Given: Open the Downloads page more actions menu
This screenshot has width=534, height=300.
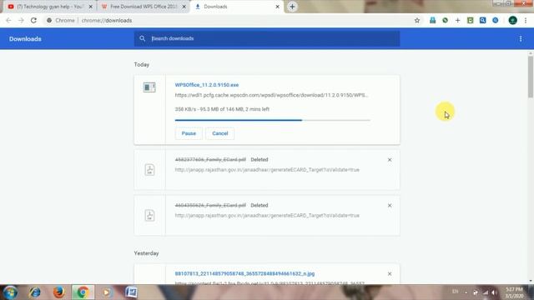Looking at the screenshot, I should 521,39.
